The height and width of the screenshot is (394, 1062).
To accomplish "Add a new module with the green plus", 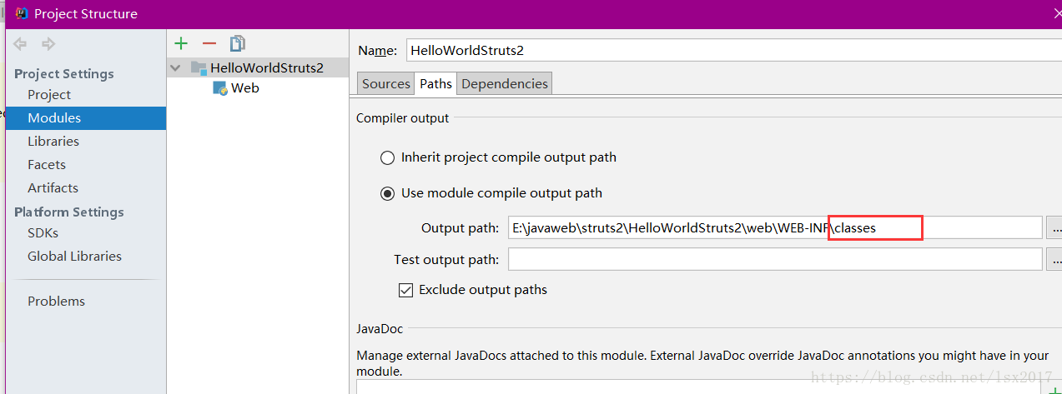I will pyautogui.click(x=181, y=43).
